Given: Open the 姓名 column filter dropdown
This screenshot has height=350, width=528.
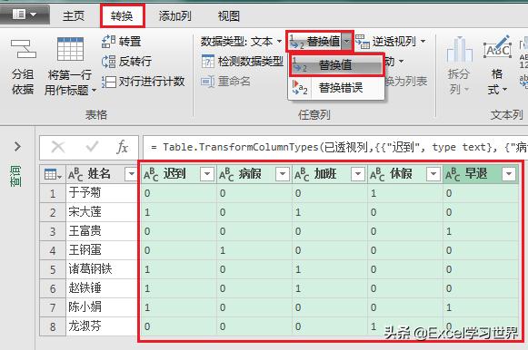Looking at the screenshot, I should click(131, 174).
